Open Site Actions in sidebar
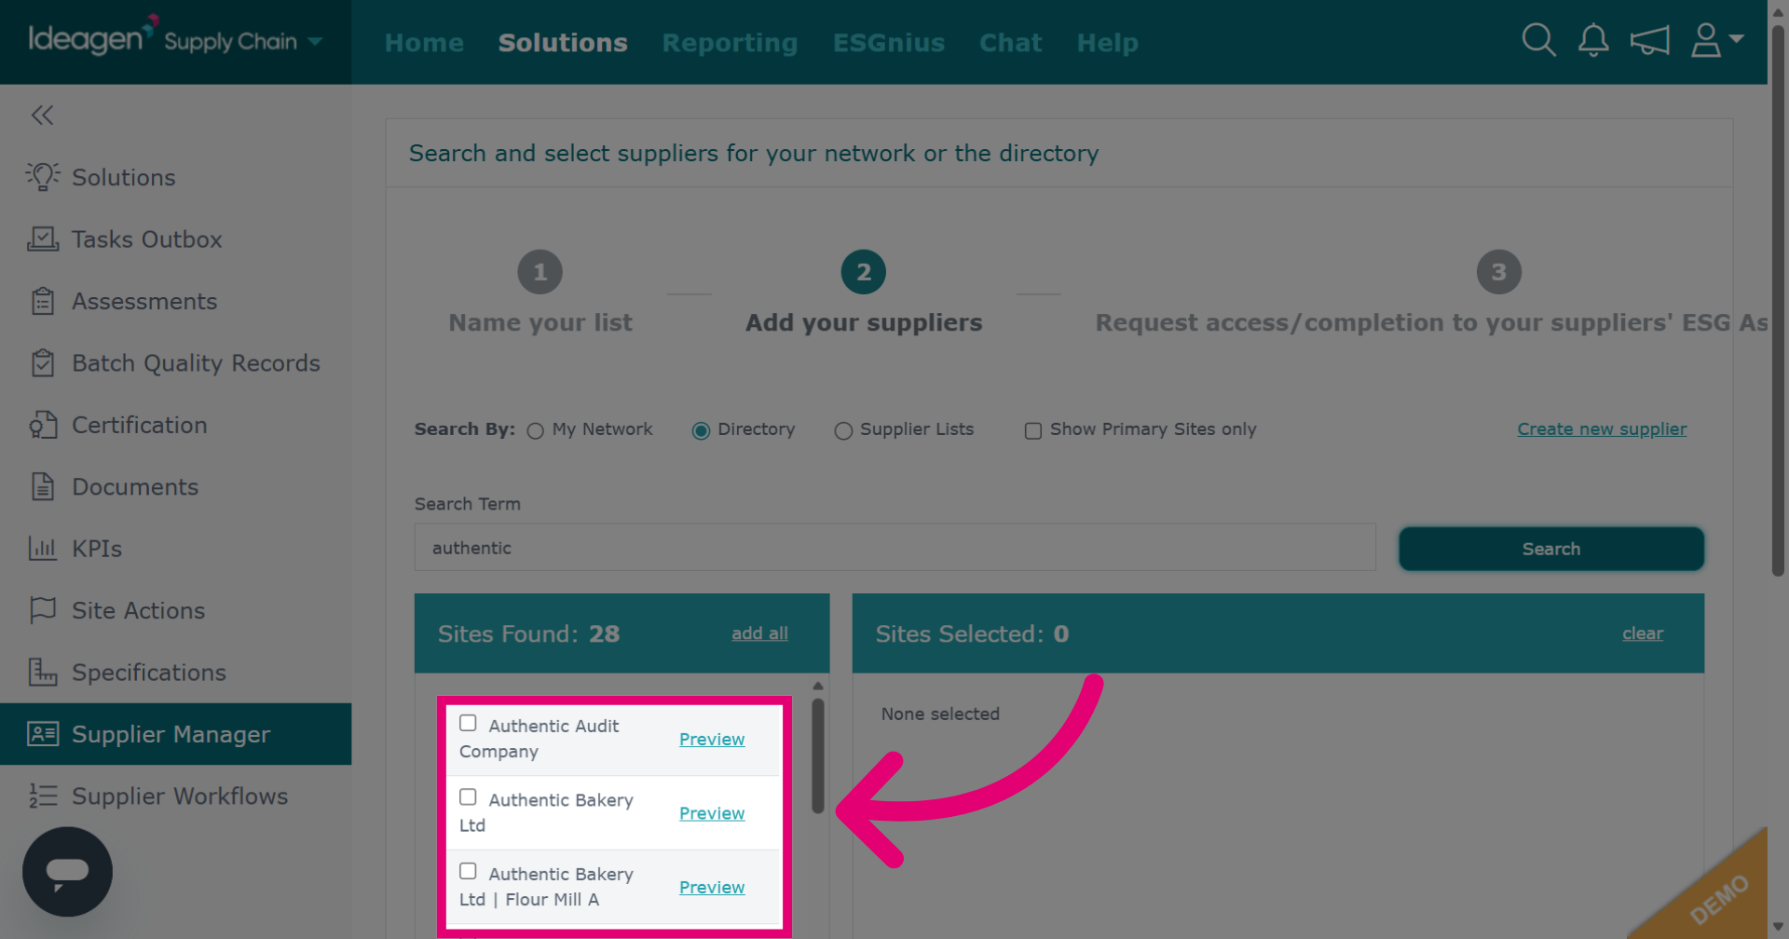 pyautogui.click(x=139, y=611)
